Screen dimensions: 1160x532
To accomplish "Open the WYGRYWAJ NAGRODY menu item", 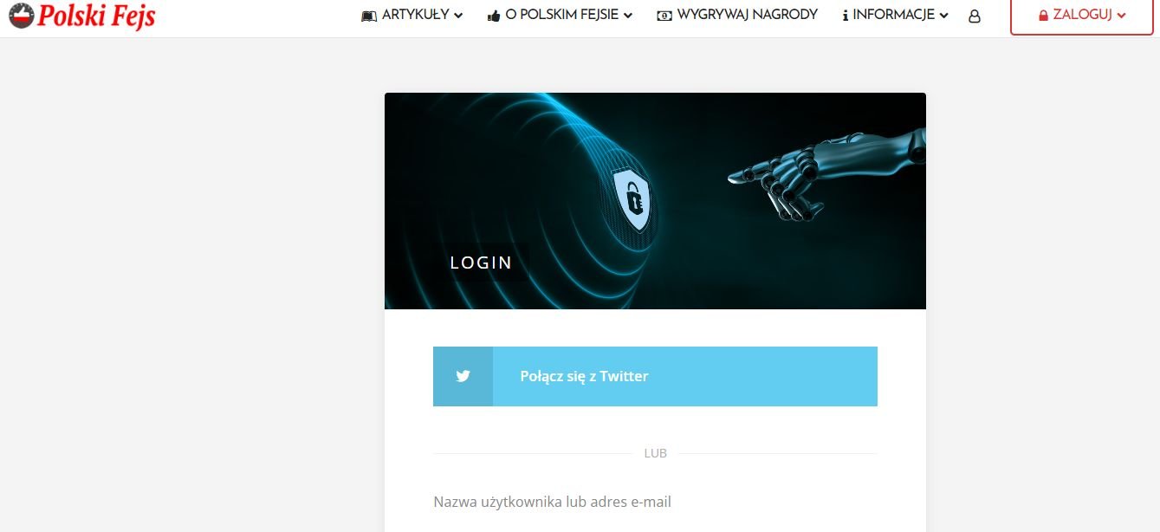I will [737, 15].
